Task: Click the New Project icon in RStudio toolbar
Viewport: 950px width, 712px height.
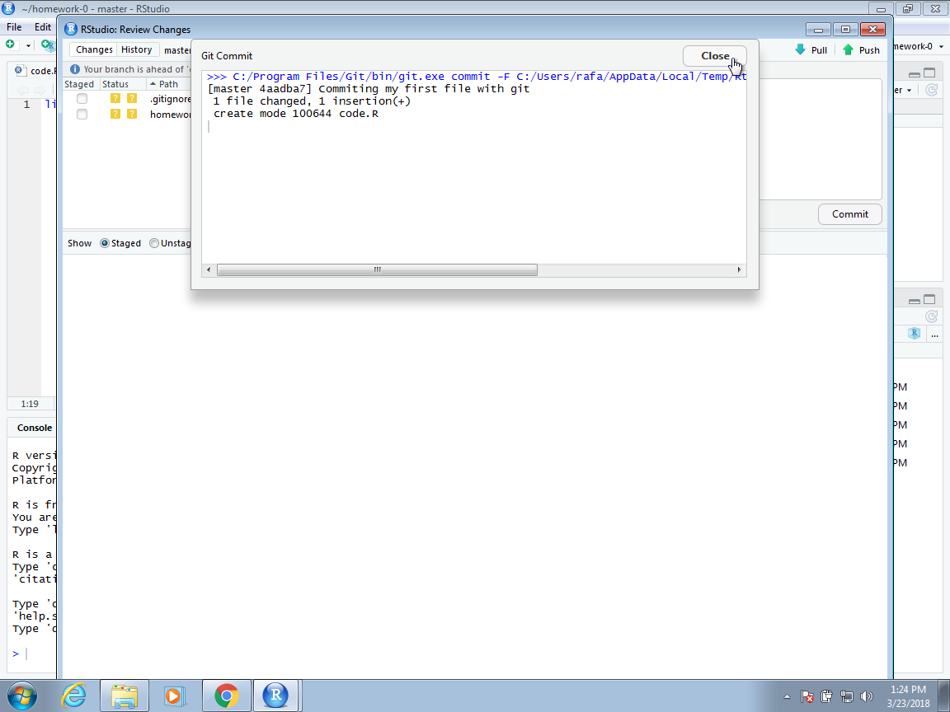Action: 47,44
